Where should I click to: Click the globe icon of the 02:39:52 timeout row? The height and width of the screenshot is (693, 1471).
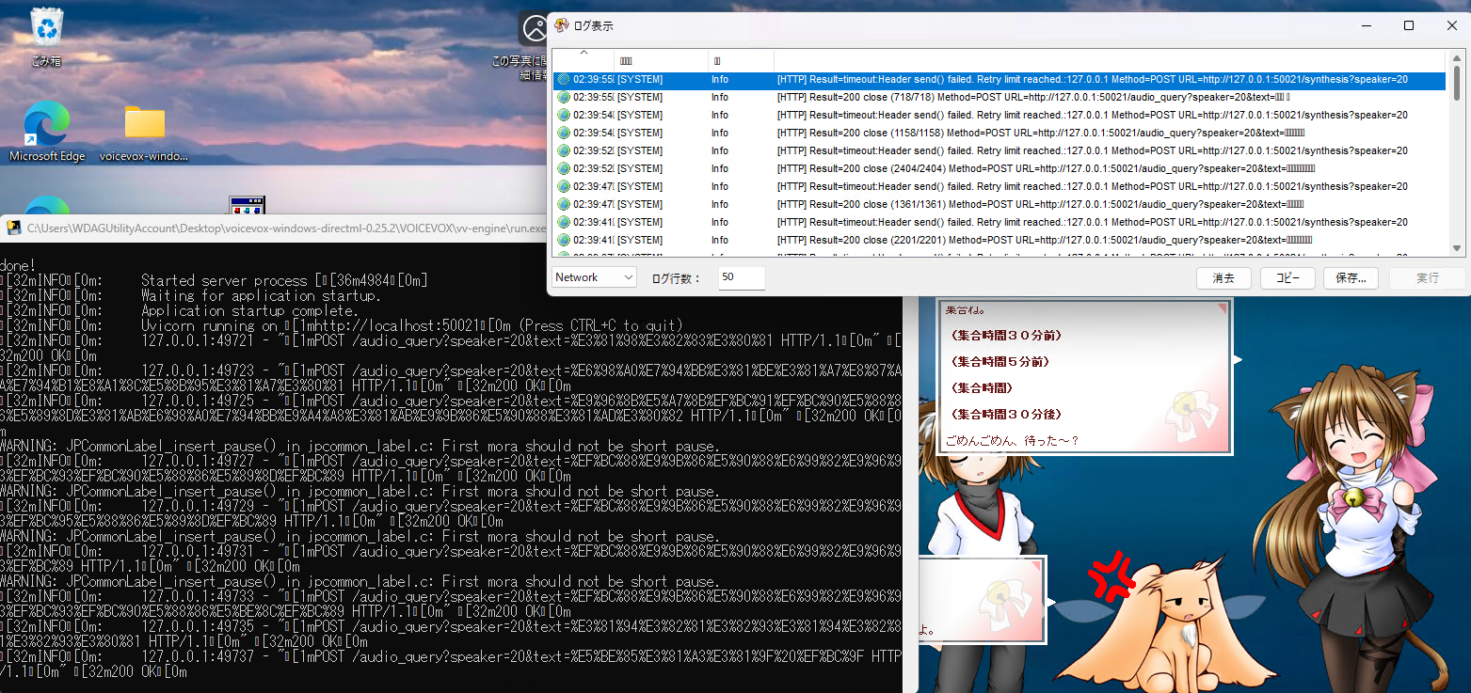click(564, 151)
